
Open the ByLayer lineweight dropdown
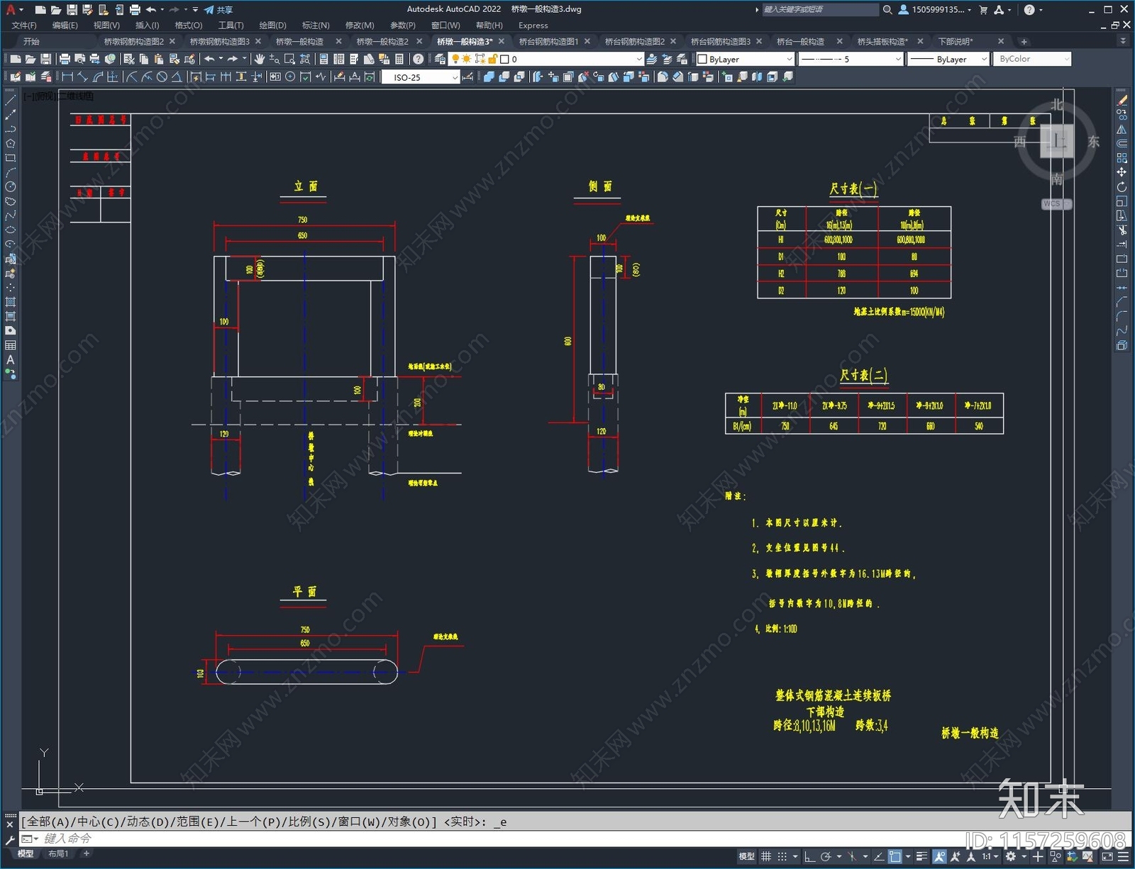coord(948,59)
